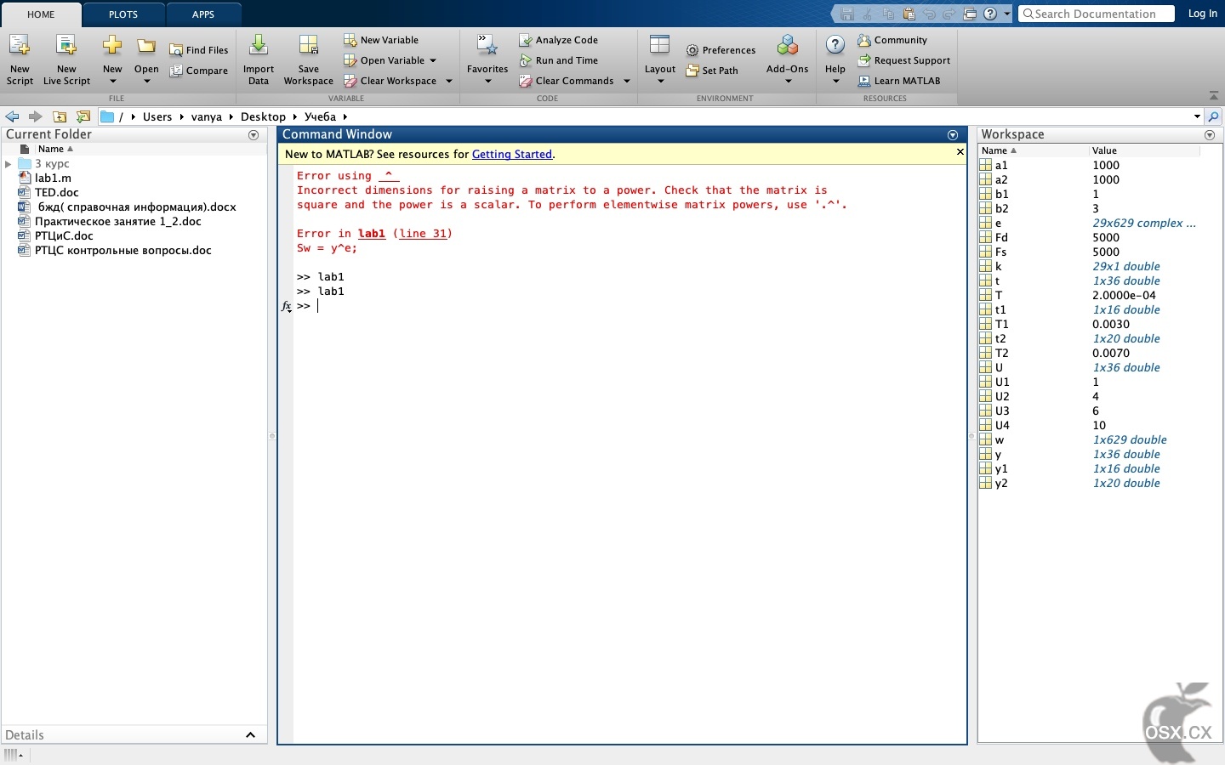The width and height of the screenshot is (1225, 765).
Task: Click help question icon in quick access
Action: pyautogui.click(x=990, y=14)
